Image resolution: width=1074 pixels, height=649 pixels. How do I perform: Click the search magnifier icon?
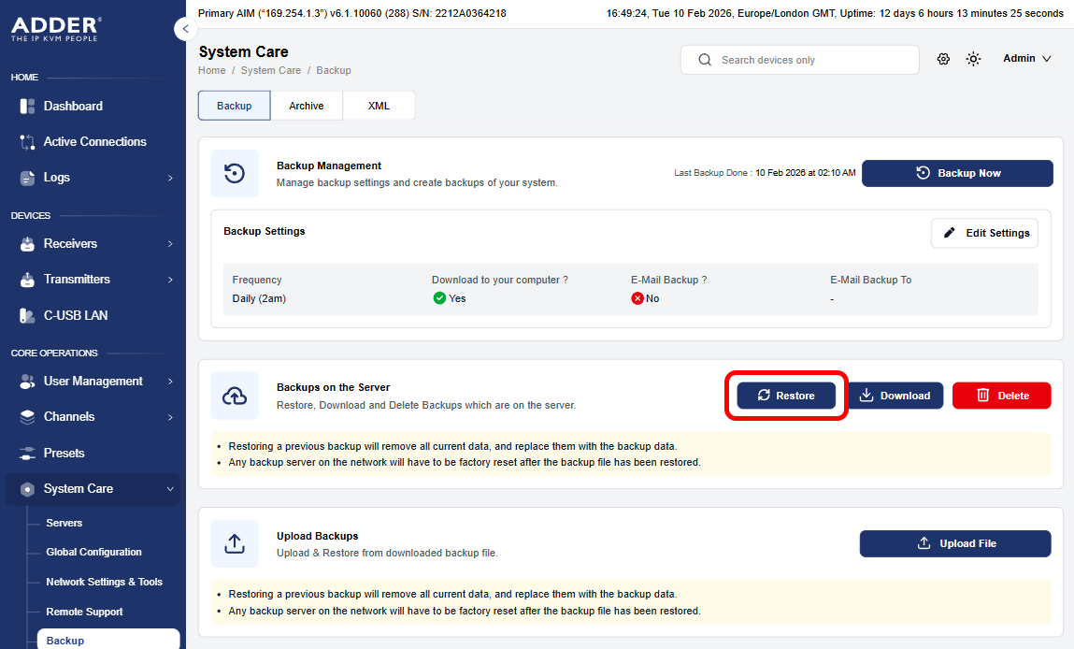pos(705,60)
